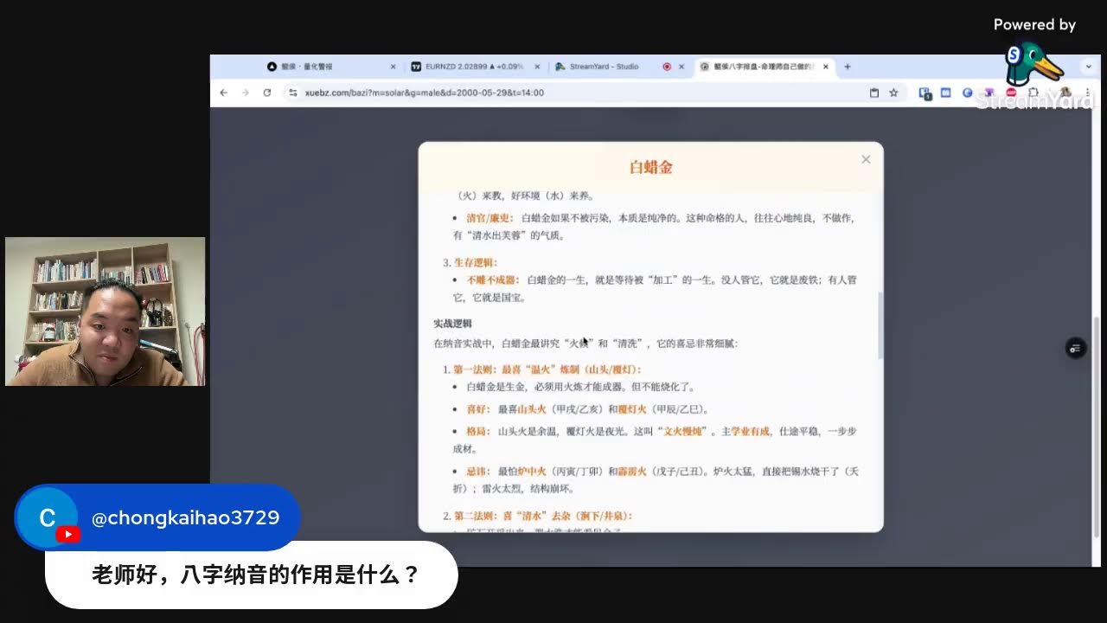
Task: Click the extensions puzzle icon
Action: pyautogui.click(x=1033, y=93)
